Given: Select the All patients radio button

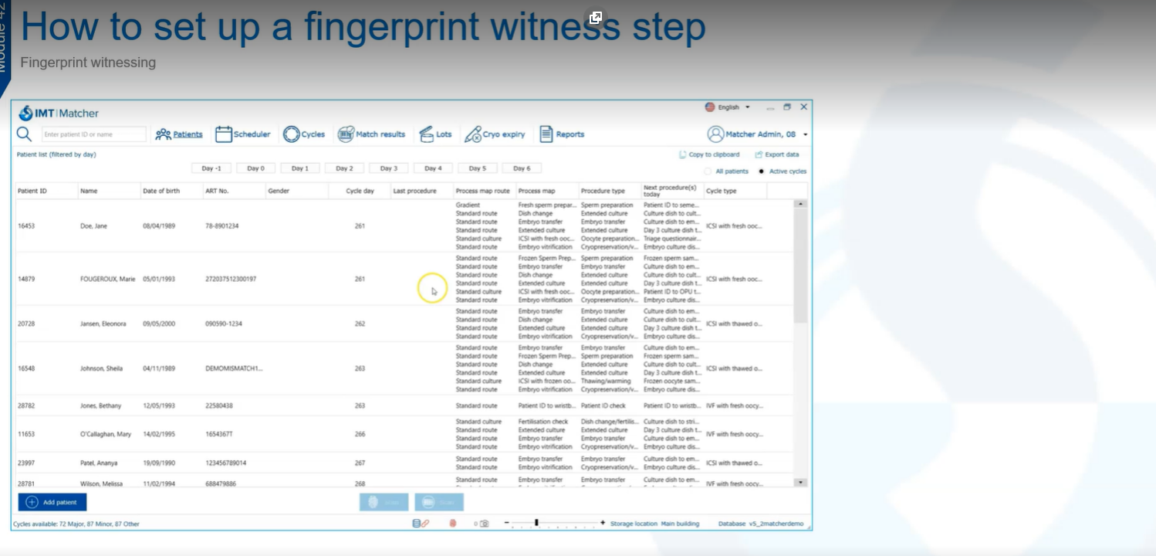Looking at the screenshot, I should [x=708, y=171].
